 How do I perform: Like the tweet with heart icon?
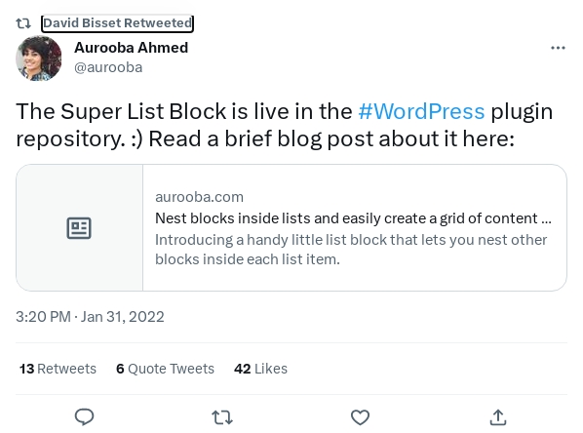point(360,417)
